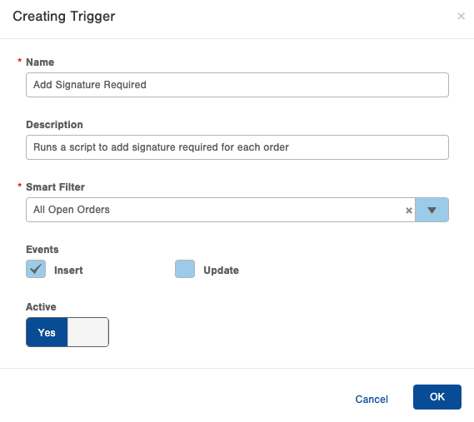Cancel trigger creation
Viewport: 474px width, 422px height.
tap(372, 400)
